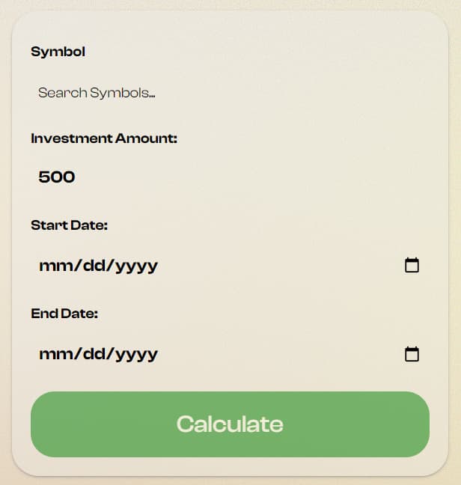461x485 pixels.
Task: Click the word Calculate on the button
Action: [x=230, y=424]
